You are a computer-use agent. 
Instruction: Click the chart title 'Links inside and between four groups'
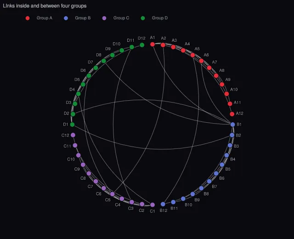tap(45, 6)
